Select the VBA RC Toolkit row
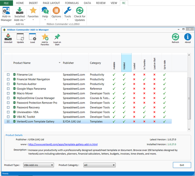The width and height of the screenshot is (195, 176). (x=88, y=117)
